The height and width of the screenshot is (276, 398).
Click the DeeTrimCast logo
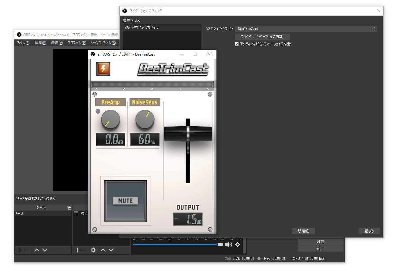coord(173,69)
